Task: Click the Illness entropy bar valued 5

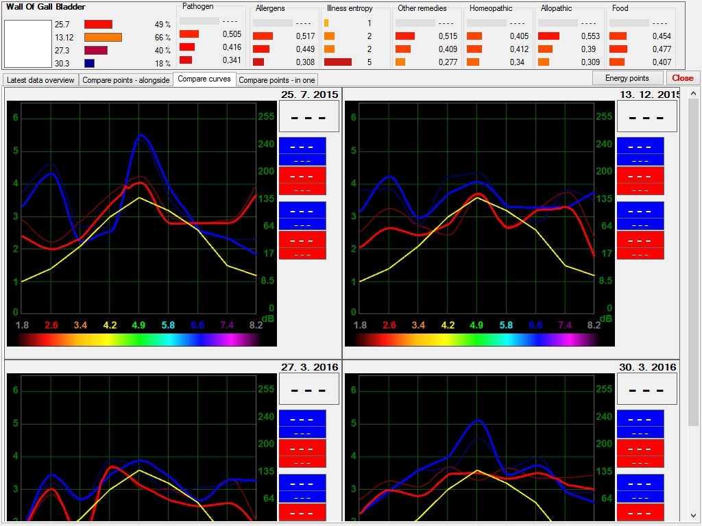Action: click(x=338, y=62)
